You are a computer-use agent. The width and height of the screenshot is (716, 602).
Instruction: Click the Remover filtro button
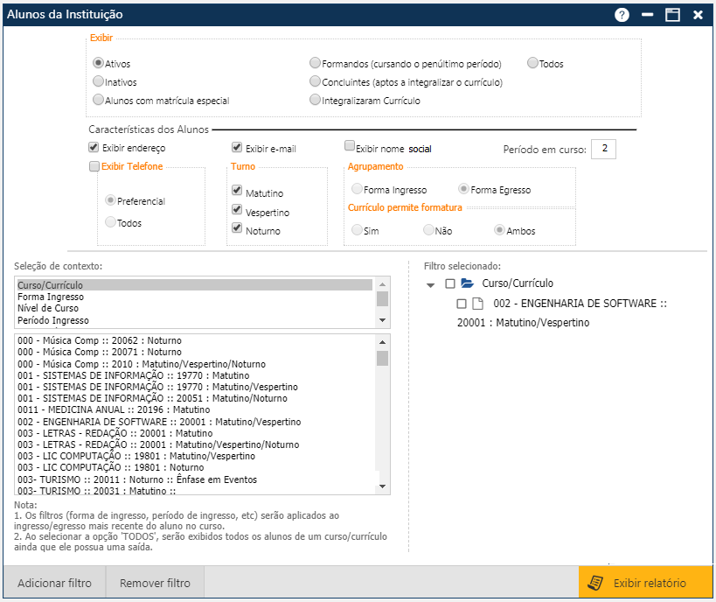pos(155,583)
